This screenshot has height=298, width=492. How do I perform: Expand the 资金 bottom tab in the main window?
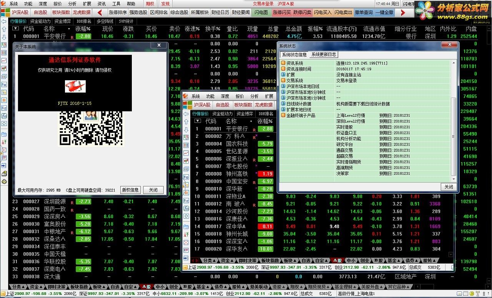[x=37, y=287]
